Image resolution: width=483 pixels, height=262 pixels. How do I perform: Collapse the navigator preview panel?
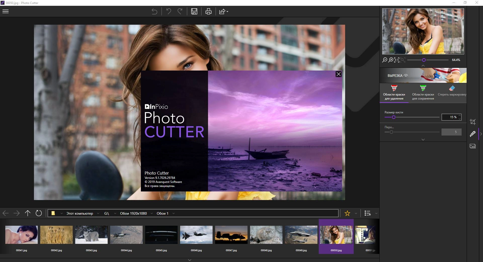(x=423, y=65)
